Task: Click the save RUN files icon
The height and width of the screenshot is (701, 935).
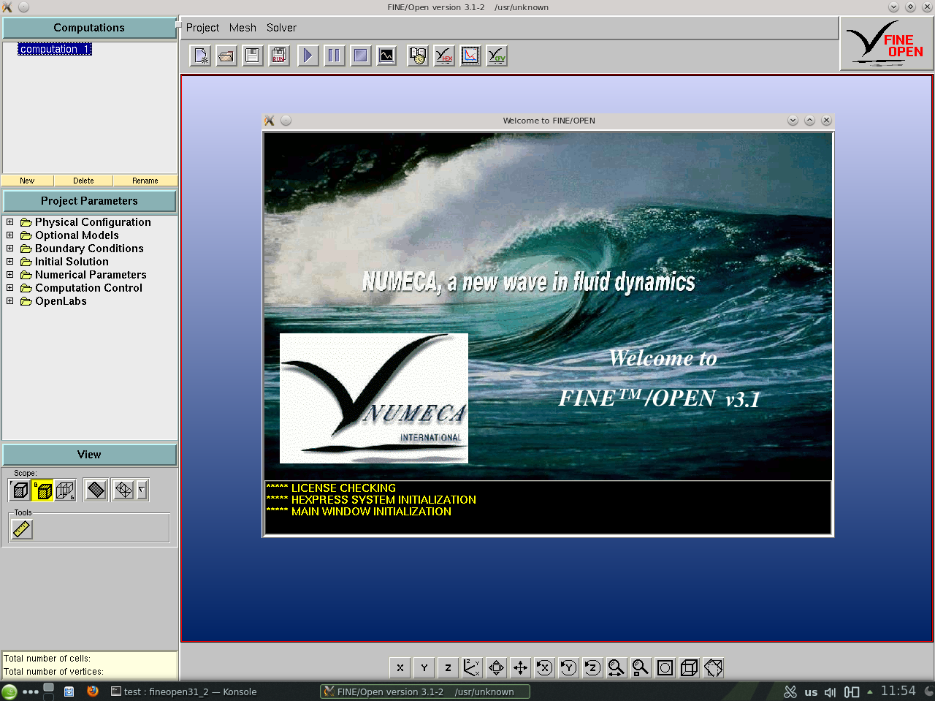Action: point(279,56)
